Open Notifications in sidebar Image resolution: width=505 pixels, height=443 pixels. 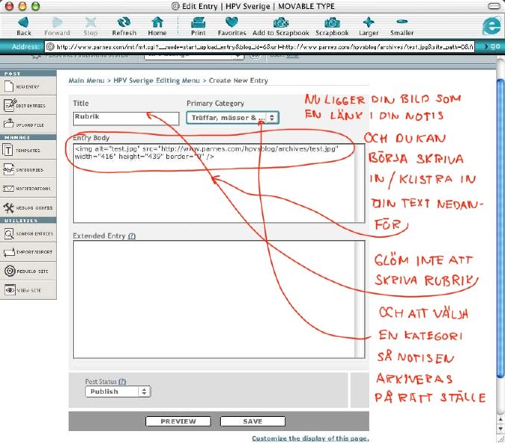tap(28, 189)
